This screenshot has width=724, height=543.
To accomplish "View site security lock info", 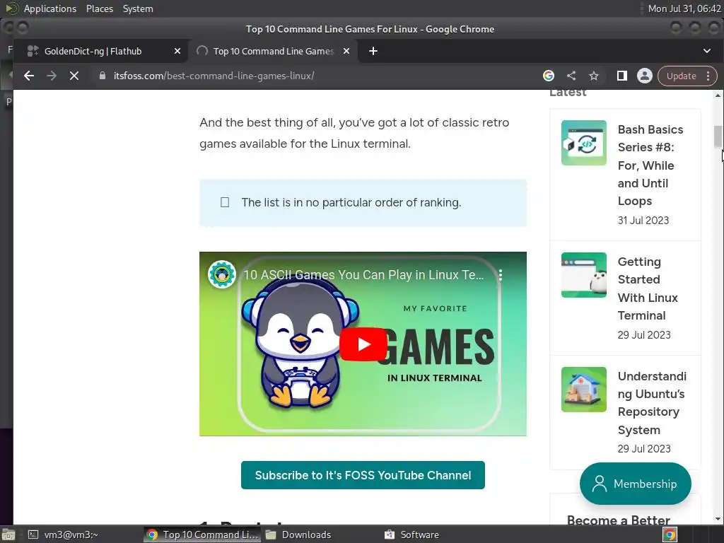I will pos(103,76).
